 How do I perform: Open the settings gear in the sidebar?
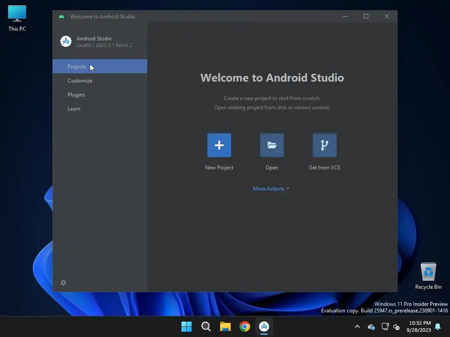coord(63,283)
